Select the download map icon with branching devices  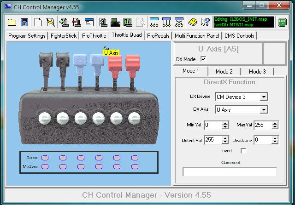tap(179, 23)
